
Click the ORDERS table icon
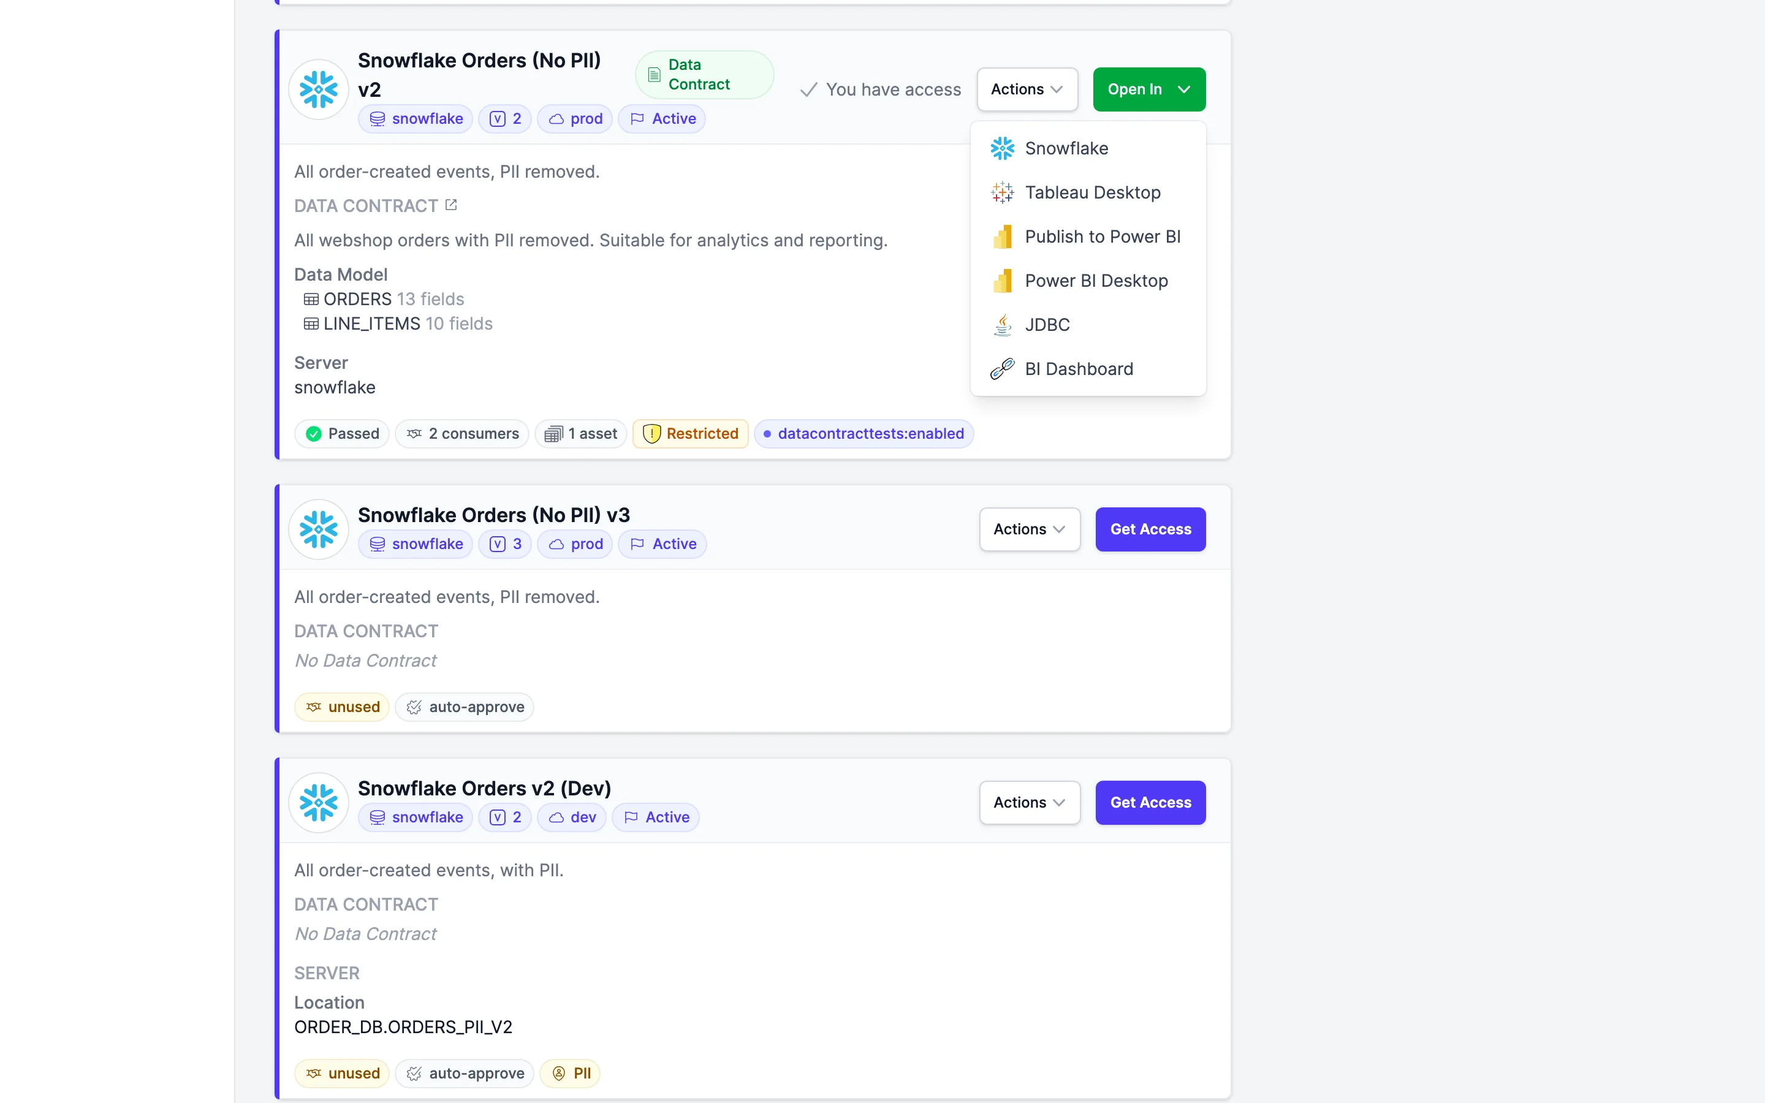(x=311, y=299)
